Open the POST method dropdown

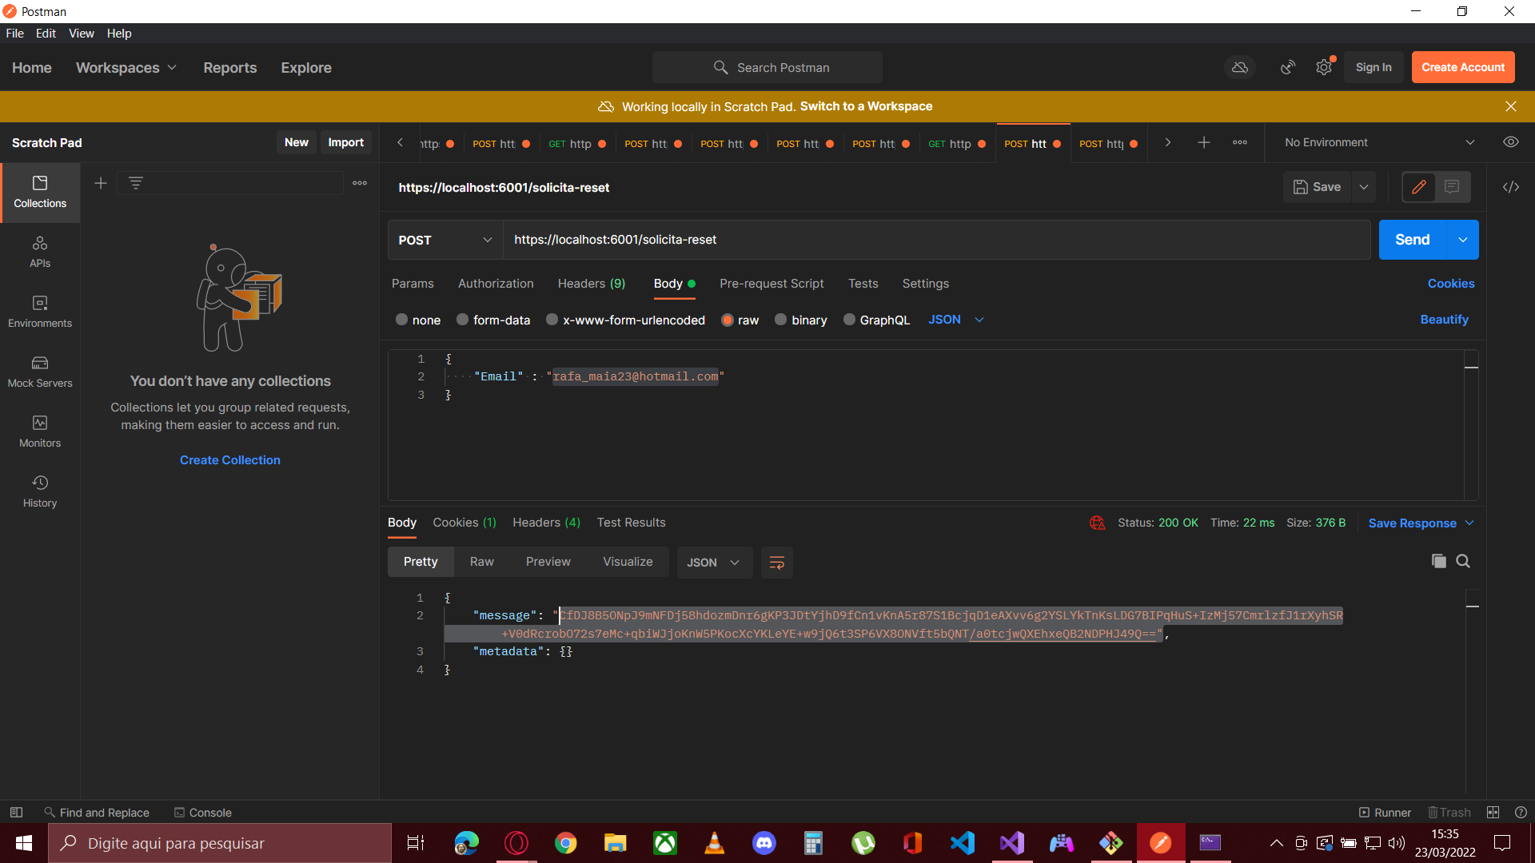pos(445,240)
